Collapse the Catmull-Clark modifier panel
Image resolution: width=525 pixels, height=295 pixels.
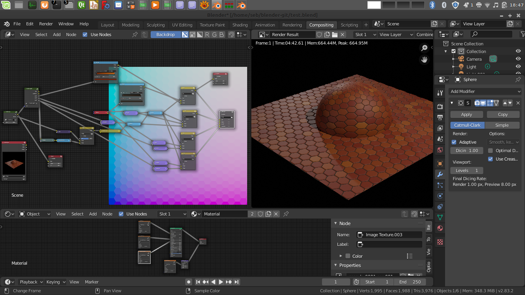coord(452,103)
